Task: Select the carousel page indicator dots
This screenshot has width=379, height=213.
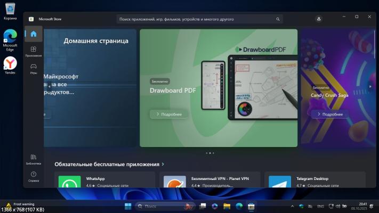Action: (x=210, y=153)
